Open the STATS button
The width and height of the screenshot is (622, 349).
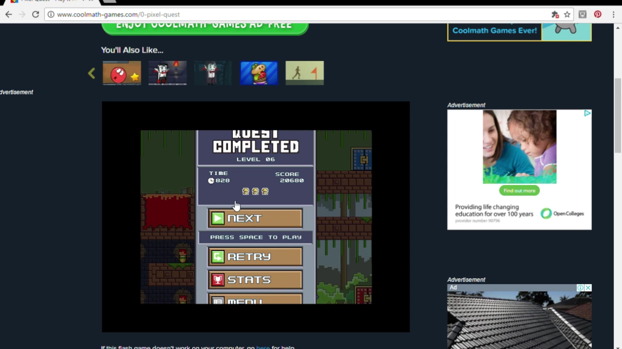[255, 280]
